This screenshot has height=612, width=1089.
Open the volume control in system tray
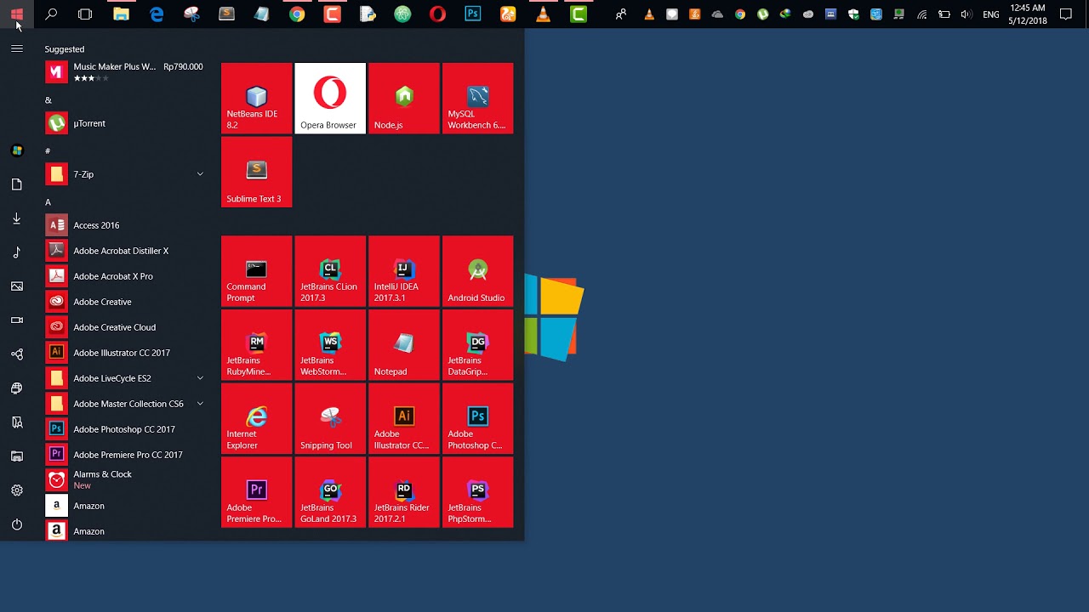[x=966, y=14]
